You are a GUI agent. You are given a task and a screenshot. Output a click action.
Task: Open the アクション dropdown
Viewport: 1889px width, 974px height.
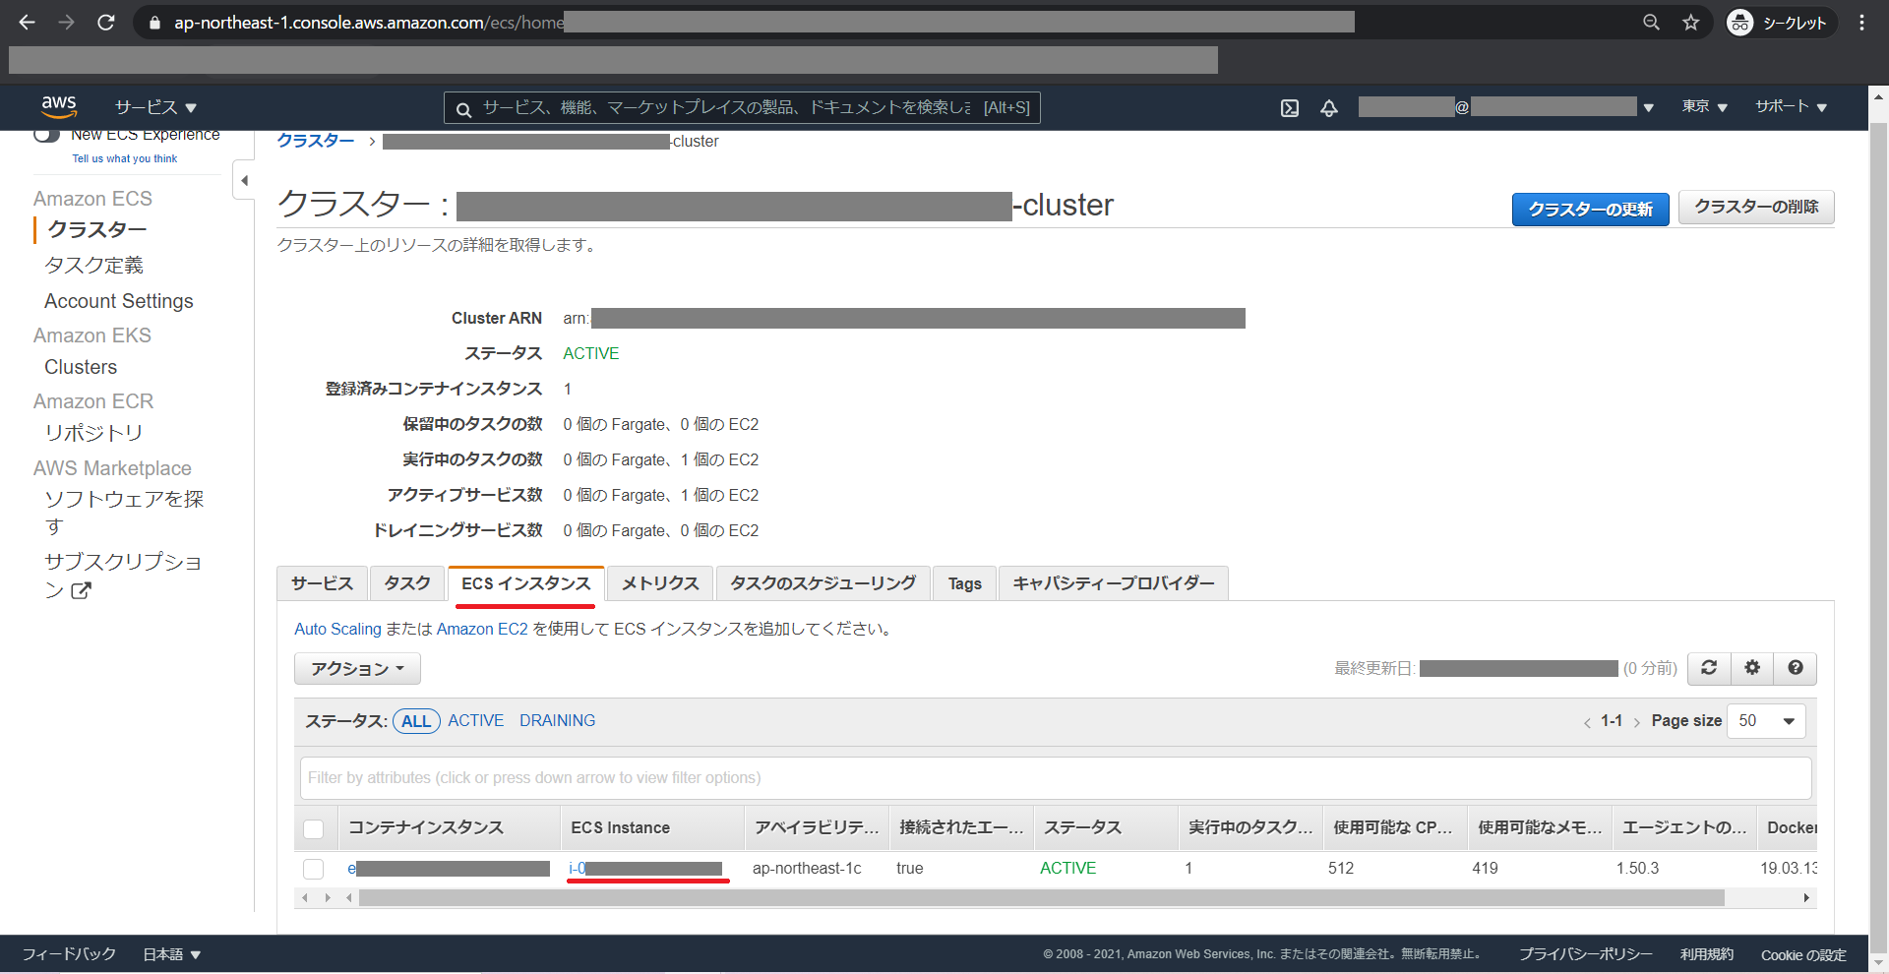coord(356,668)
